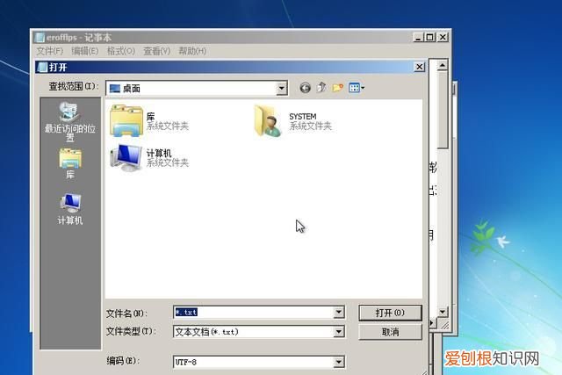Viewport: 562px width, 375px height.
Task: Open the 查看(V) menu in Notepad
Action: pyautogui.click(x=156, y=51)
